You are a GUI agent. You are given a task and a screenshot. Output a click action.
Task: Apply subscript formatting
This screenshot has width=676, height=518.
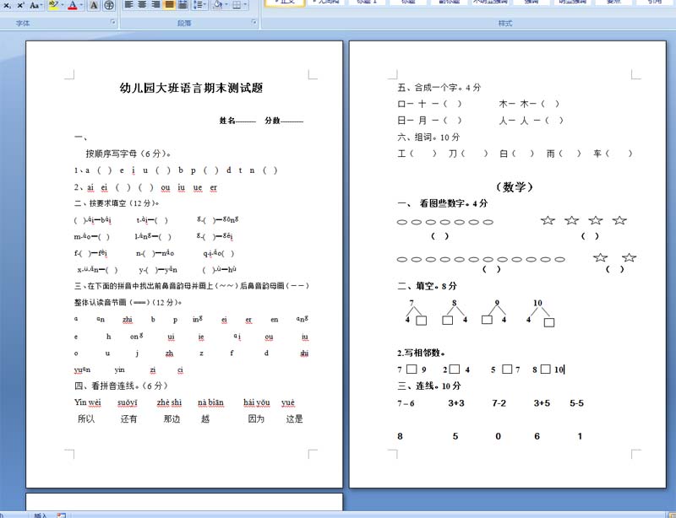point(8,5)
